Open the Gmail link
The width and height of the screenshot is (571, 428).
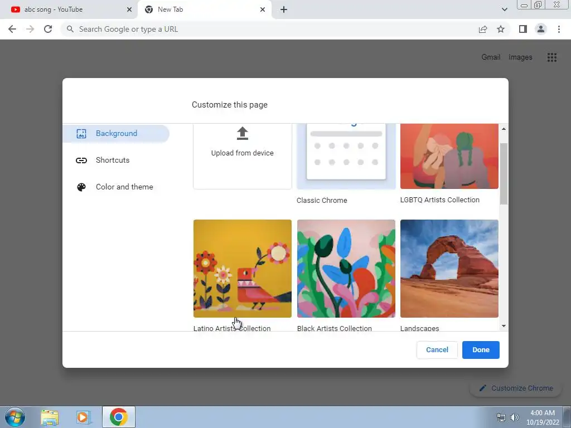click(x=491, y=57)
